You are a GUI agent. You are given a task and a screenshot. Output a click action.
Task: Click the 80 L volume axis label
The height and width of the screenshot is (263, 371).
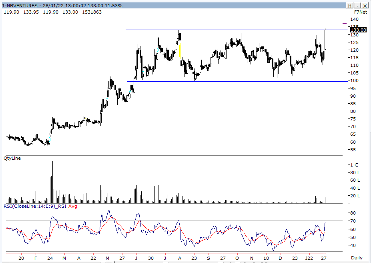pyautogui.click(x=355, y=173)
